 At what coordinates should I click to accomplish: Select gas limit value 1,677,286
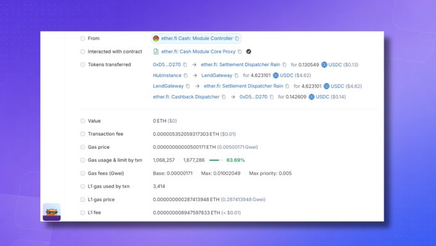[194, 160]
